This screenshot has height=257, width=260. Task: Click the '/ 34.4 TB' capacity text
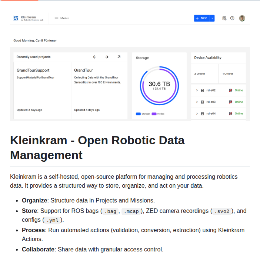click(x=159, y=89)
